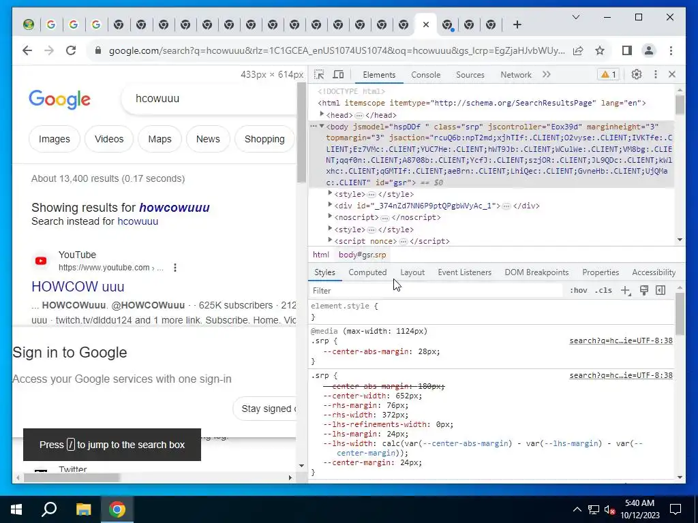Image resolution: width=698 pixels, height=523 pixels.
Task: Toggle the .cls element classes button
Action: tap(603, 290)
